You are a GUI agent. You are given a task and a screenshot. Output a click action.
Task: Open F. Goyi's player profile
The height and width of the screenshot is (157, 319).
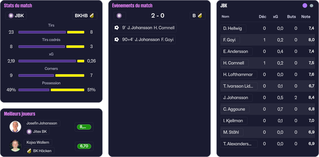(x=229, y=40)
